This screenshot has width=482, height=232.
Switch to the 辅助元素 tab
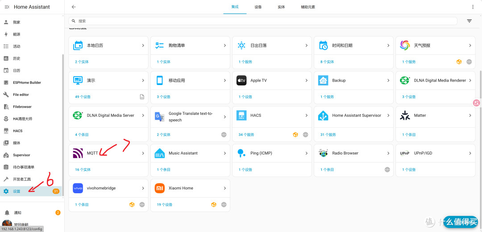point(308,7)
